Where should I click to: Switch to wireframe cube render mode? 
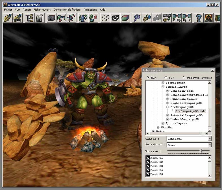115,18
